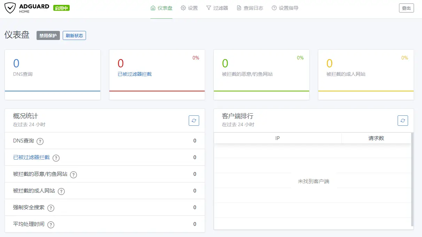The width and height of the screenshot is (422, 237).
Task: Show help for 平均处理时间
Action: tap(51, 224)
